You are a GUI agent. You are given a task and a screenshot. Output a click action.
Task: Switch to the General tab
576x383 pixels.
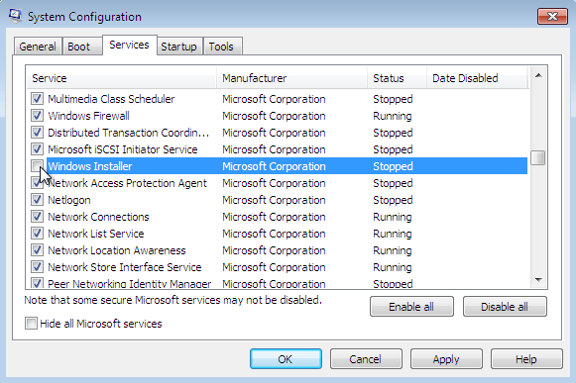pyautogui.click(x=38, y=47)
